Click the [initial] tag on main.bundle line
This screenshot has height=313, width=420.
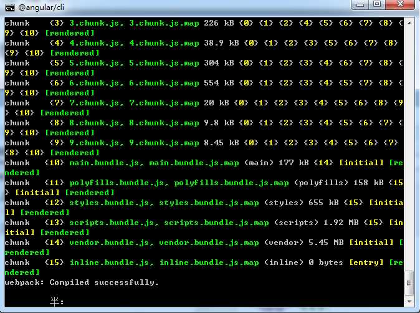361,163
